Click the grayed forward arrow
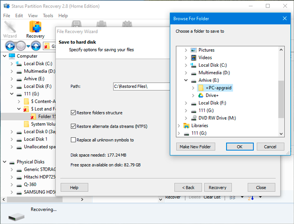 point(20,46)
